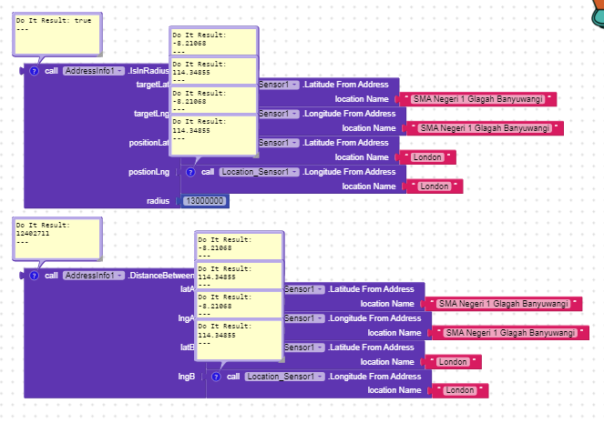Click '.Longitude From Address' on the lngB row

(x=374, y=377)
